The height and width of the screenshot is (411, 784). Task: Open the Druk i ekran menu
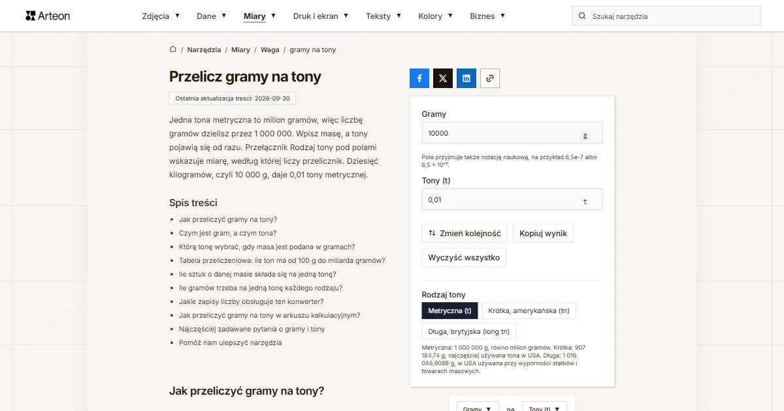tap(321, 16)
